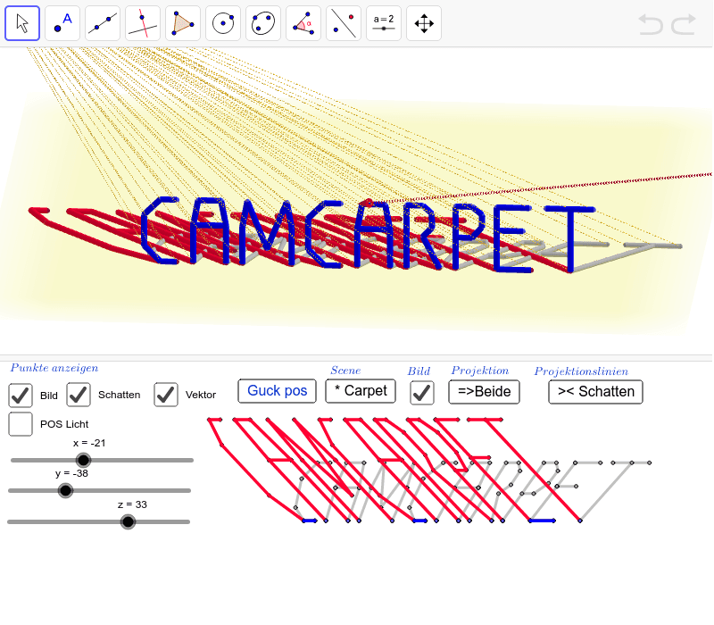
Task: Select the Circle with Center tool
Action: coord(222,22)
